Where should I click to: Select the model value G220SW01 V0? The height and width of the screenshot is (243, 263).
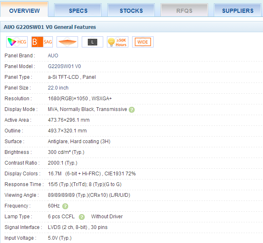pyautogui.click(x=64, y=66)
